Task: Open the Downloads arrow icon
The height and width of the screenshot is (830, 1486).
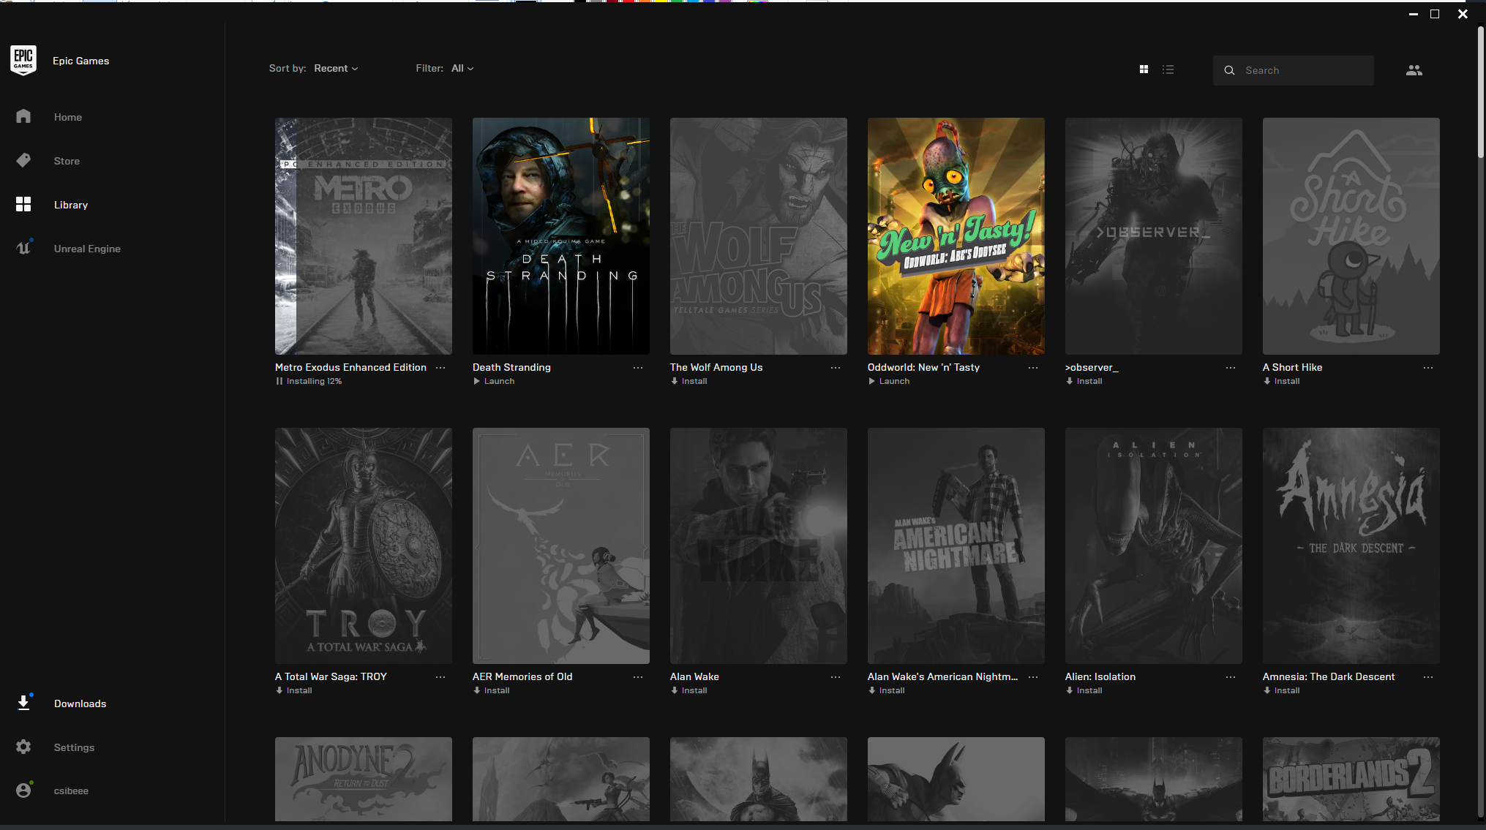Action: click(x=23, y=703)
